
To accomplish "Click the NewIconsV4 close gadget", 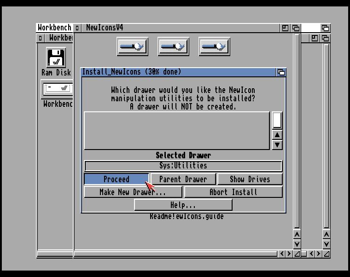I will pos(77,28).
